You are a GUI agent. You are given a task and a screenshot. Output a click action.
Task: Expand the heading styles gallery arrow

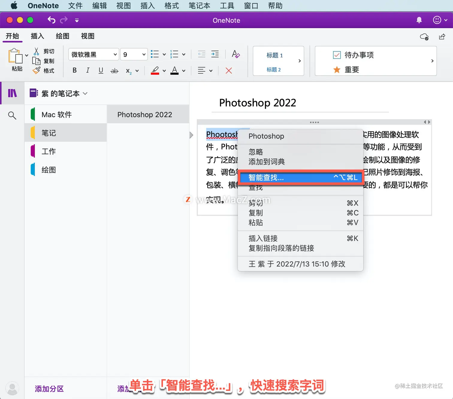coord(300,61)
